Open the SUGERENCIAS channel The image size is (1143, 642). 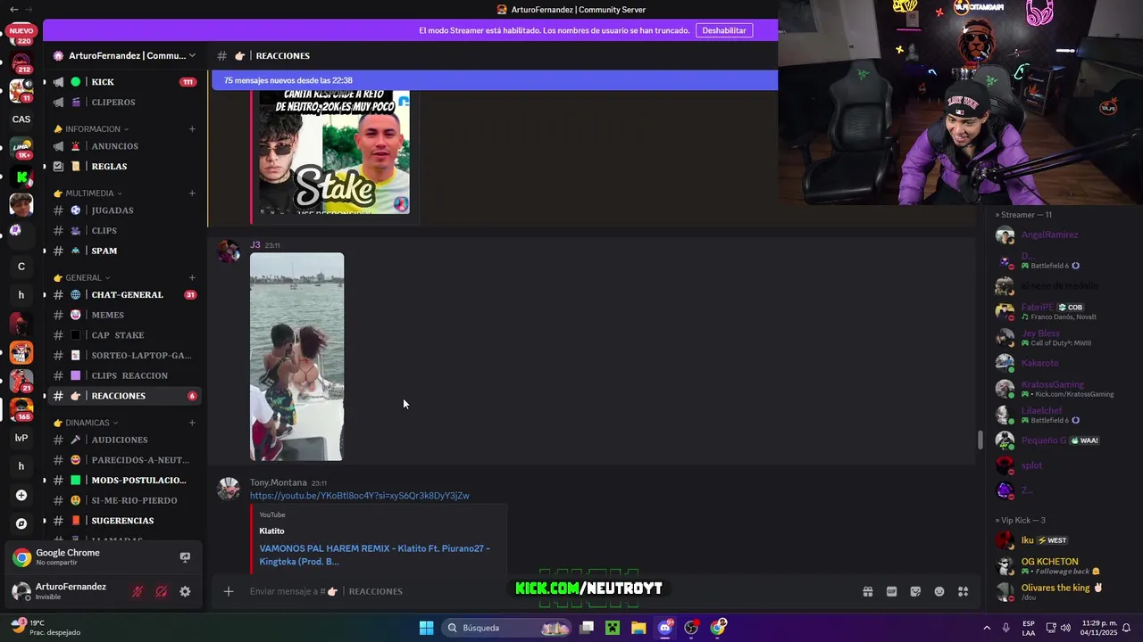[x=124, y=521]
